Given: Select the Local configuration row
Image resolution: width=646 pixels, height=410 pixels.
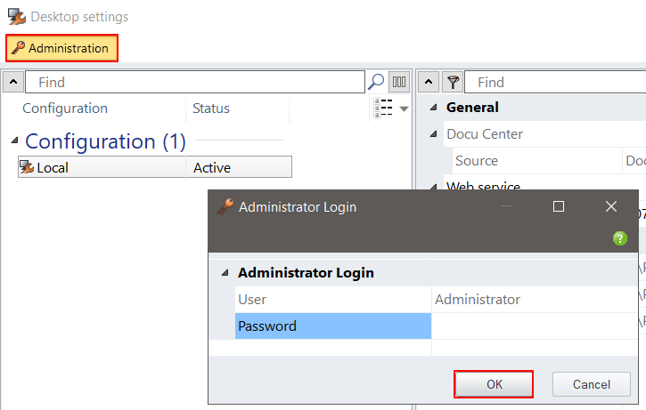Looking at the screenshot, I should point(154,167).
